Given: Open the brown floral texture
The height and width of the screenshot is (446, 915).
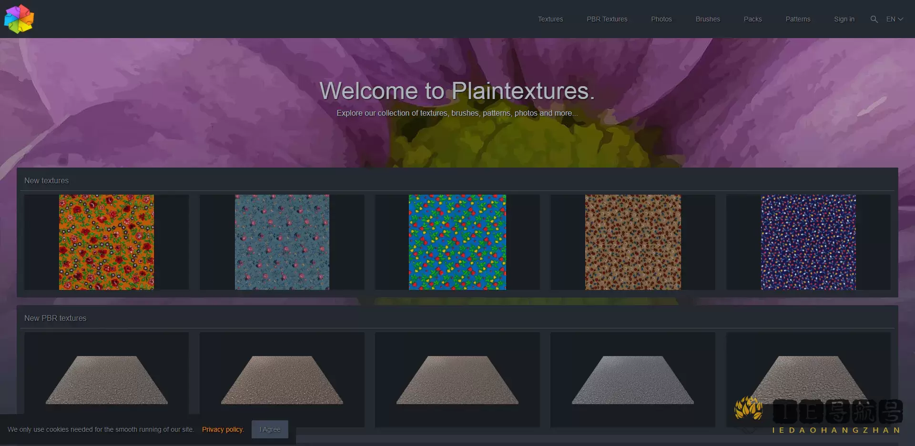Looking at the screenshot, I should pos(633,242).
